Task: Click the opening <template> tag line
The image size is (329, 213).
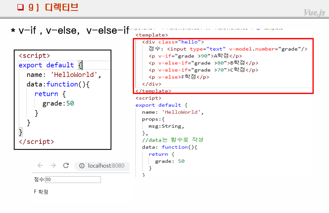Action: point(152,35)
